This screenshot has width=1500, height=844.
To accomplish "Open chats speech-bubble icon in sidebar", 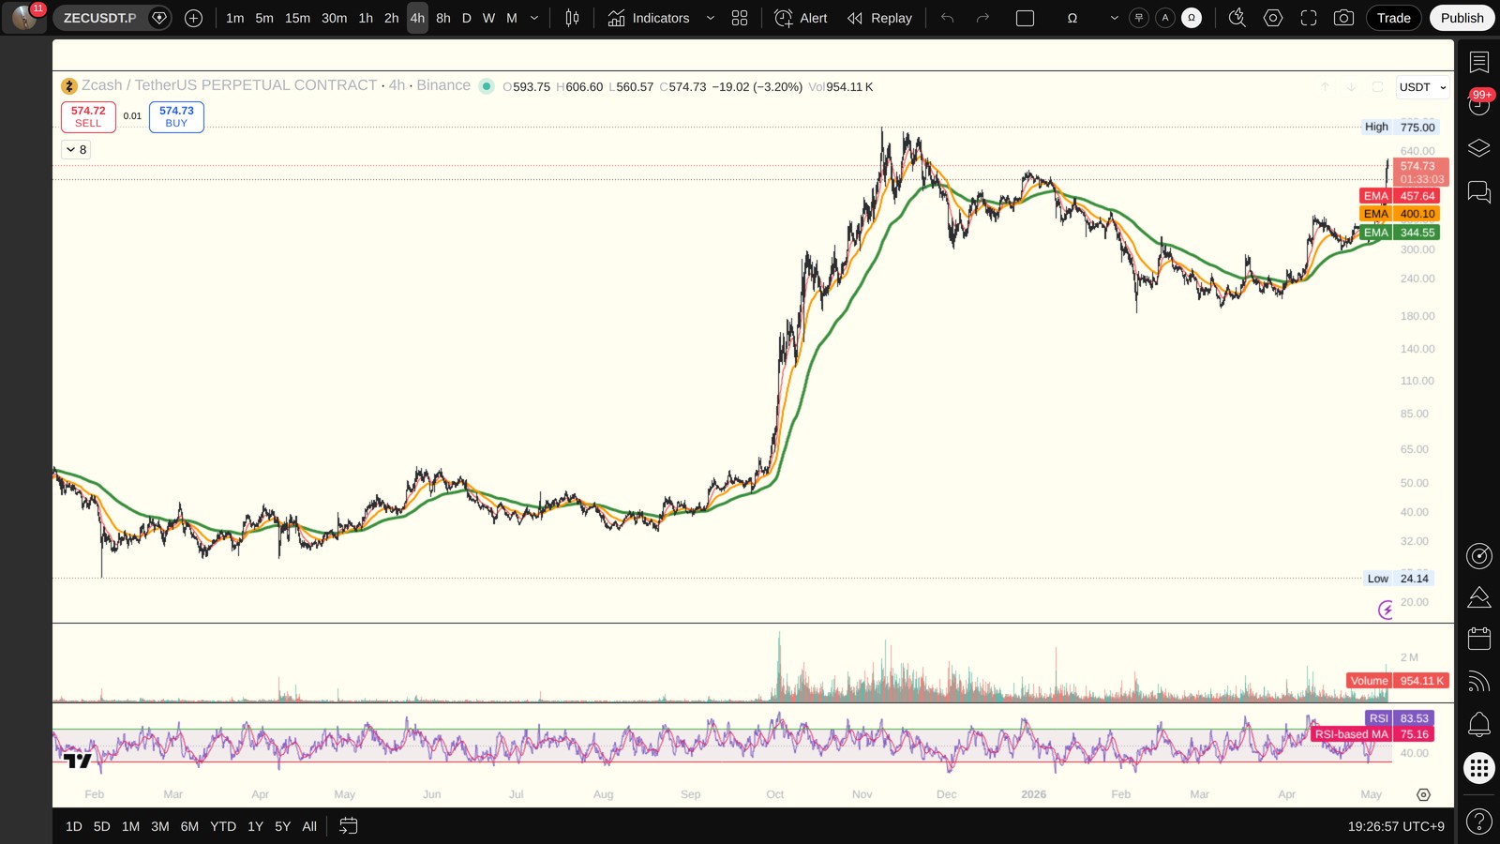I will coord(1479,192).
